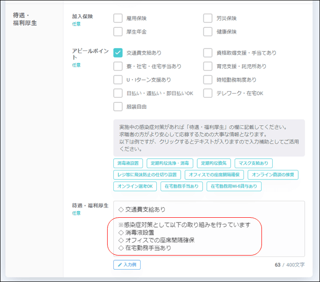Viewport: 320px width, 282px height.
Task: Select the 健康保険 checkbox
Action: [208, 32]
